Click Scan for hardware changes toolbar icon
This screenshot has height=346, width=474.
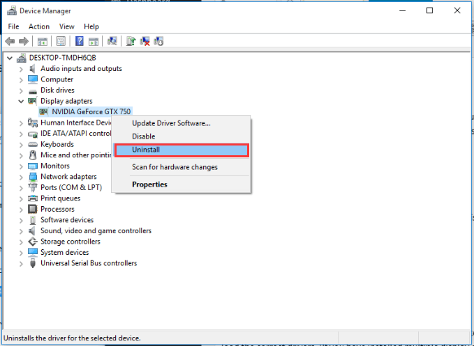pos(112,41)
